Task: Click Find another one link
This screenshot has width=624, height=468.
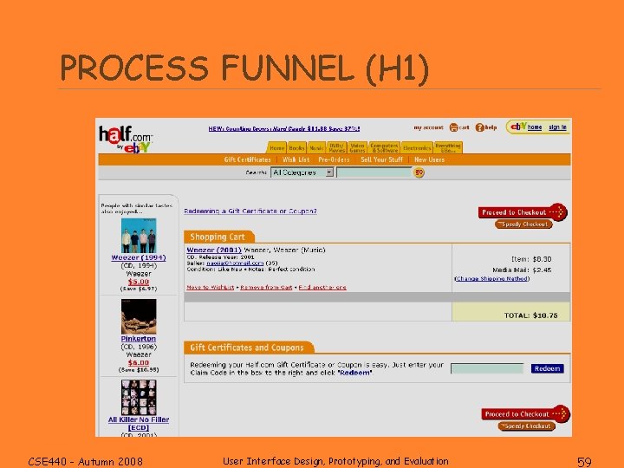Action: 322,288
